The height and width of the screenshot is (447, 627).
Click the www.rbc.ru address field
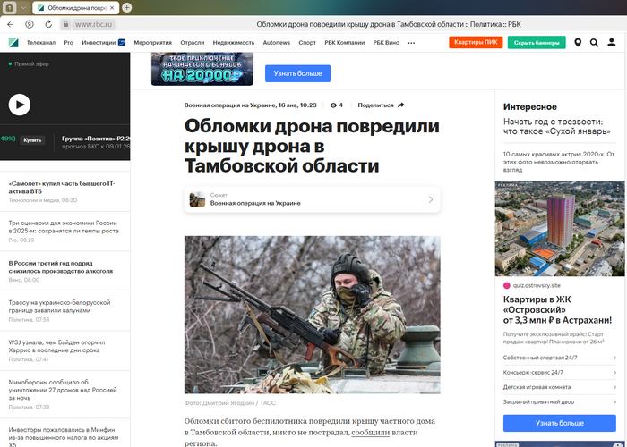pyautogui.click(x=93, y=24)
